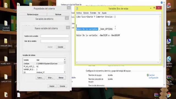Switch to Nombre de equipo tab

33,14
